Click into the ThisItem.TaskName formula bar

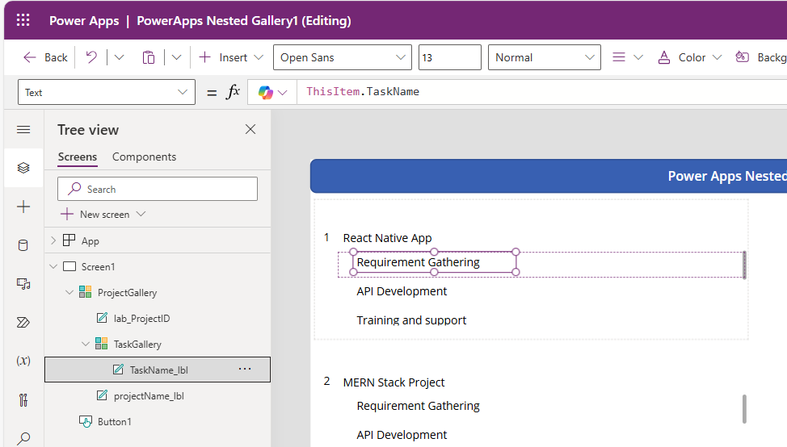tap(542, 92)
